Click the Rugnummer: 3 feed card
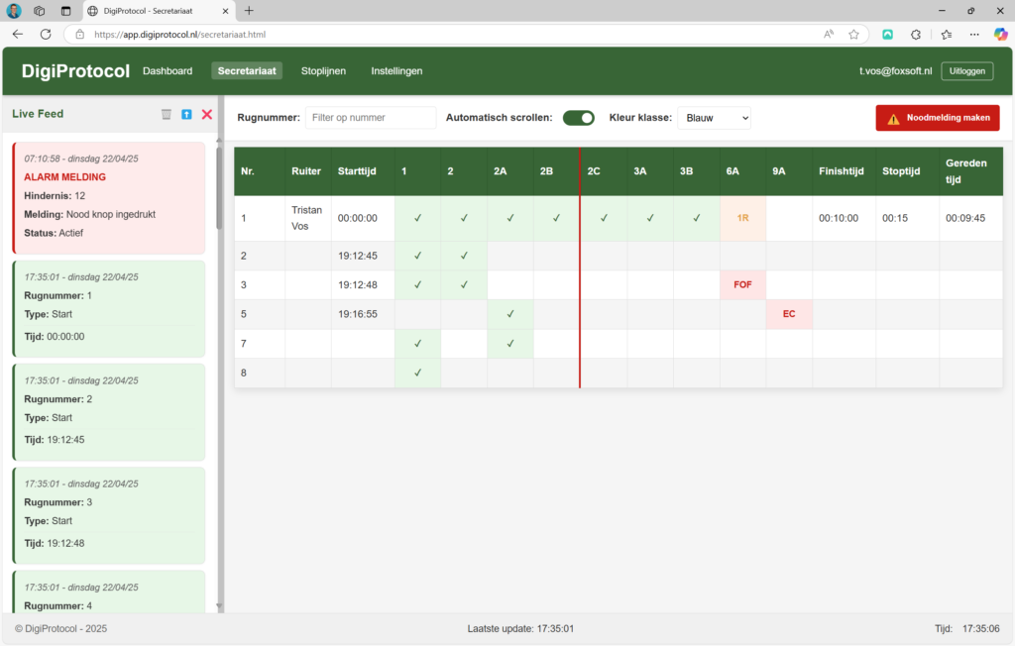This screenshot has width=1015, height=646. tap(109, 516)
